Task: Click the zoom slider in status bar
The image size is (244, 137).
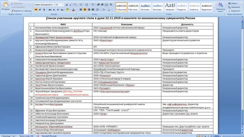Action: point(232,136)
